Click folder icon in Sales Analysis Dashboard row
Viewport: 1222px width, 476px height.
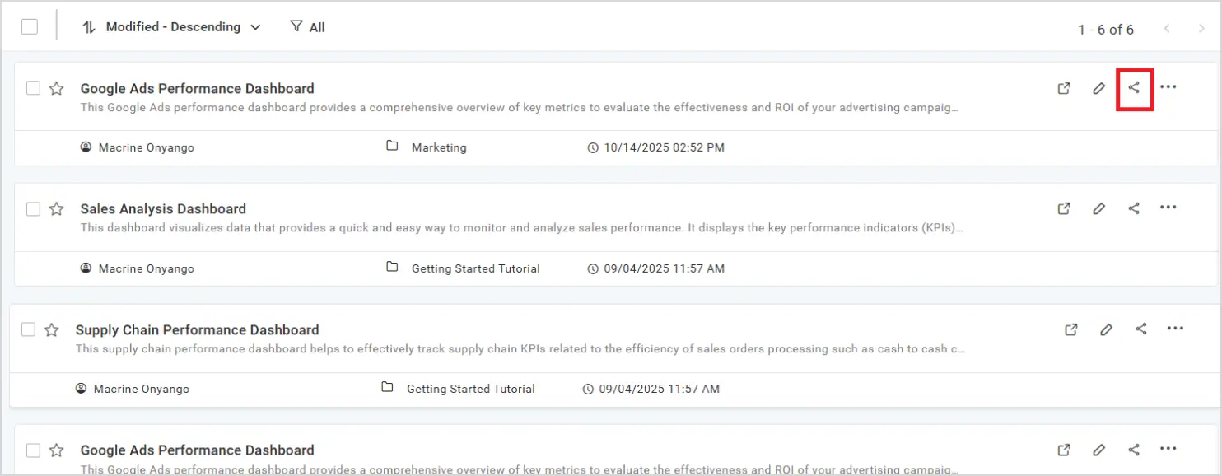pyautogui.click(x=392, y=267)
